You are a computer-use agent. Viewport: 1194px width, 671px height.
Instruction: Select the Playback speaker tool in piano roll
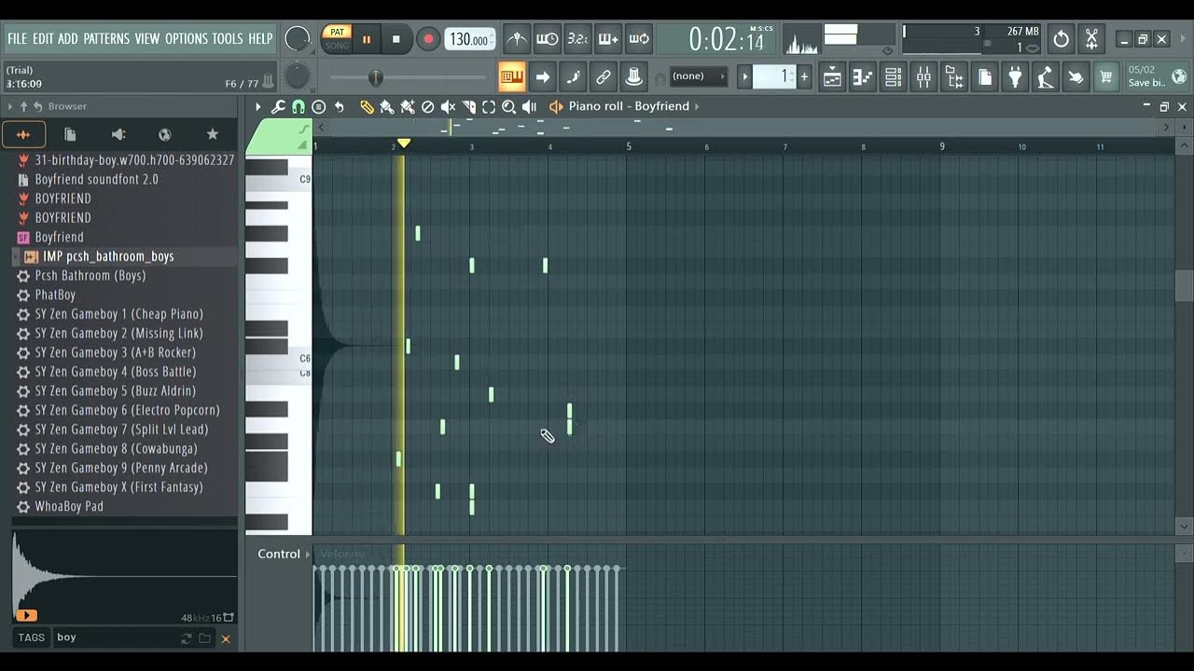[x=530, y=107]
